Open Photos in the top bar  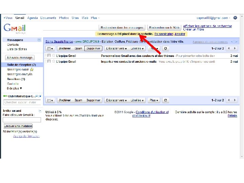coord(64,18)
